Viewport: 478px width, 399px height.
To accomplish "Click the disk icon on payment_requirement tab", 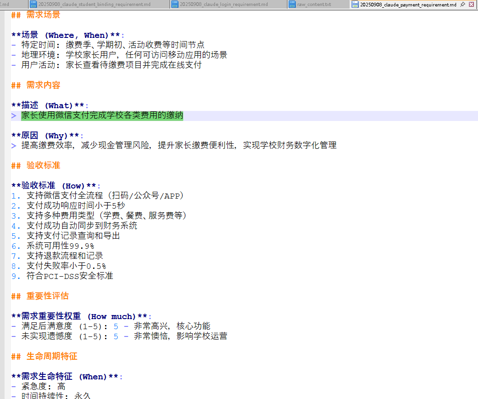I will [355, 5].
